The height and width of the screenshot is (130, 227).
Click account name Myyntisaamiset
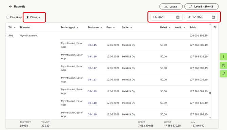(29, 36)
